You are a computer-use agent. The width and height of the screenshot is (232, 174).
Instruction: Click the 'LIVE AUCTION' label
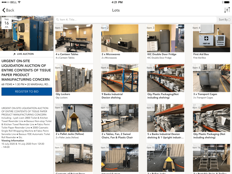pyautogui.click(x=25, y=54)
